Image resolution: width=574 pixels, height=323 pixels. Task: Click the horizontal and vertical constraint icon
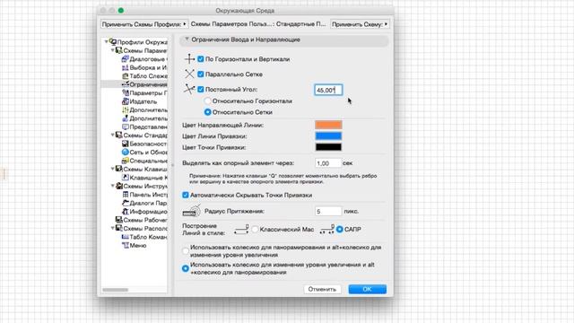click(189, 58)
